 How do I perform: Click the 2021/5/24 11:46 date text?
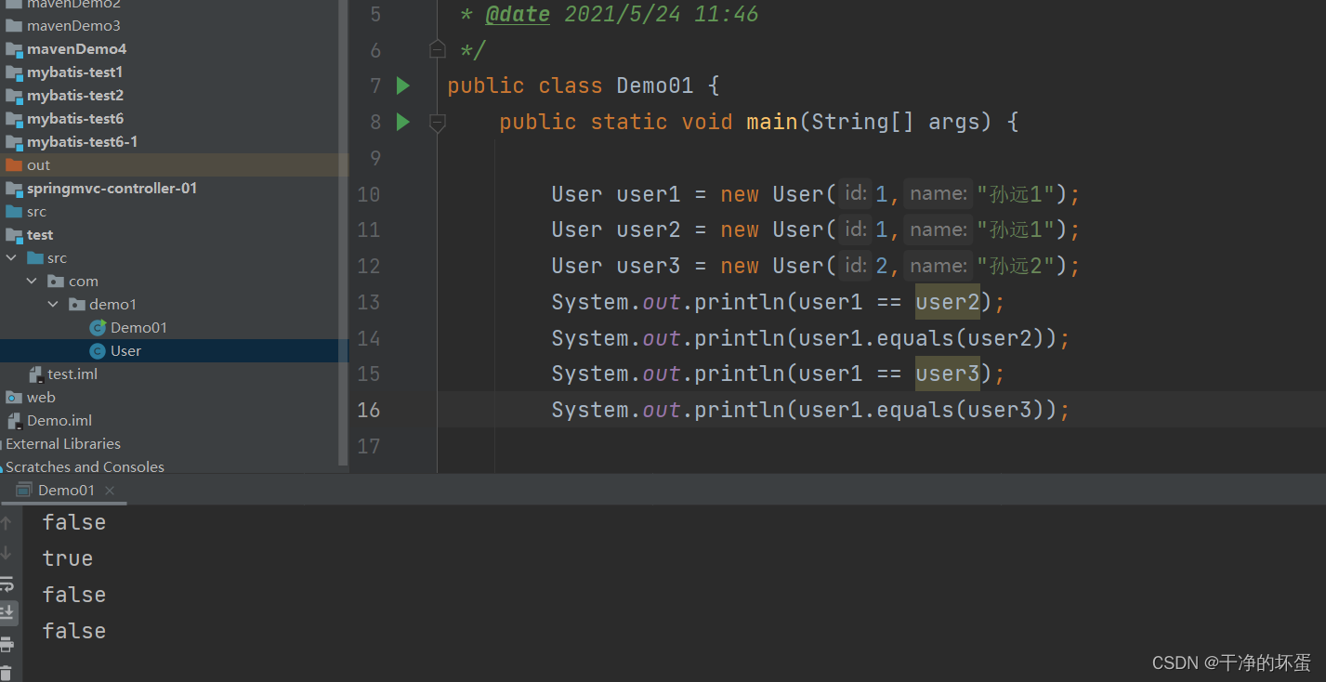coord(662,14)
